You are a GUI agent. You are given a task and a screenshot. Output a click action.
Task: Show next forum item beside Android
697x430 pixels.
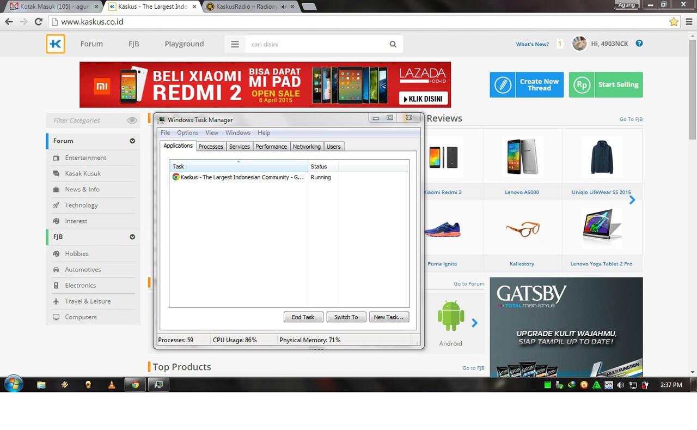pyautogui.click(x=474, y=323)
